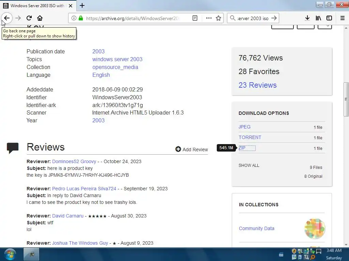Click the taskbar application button
The image size is (349, 261).
[x=31, y=254]
